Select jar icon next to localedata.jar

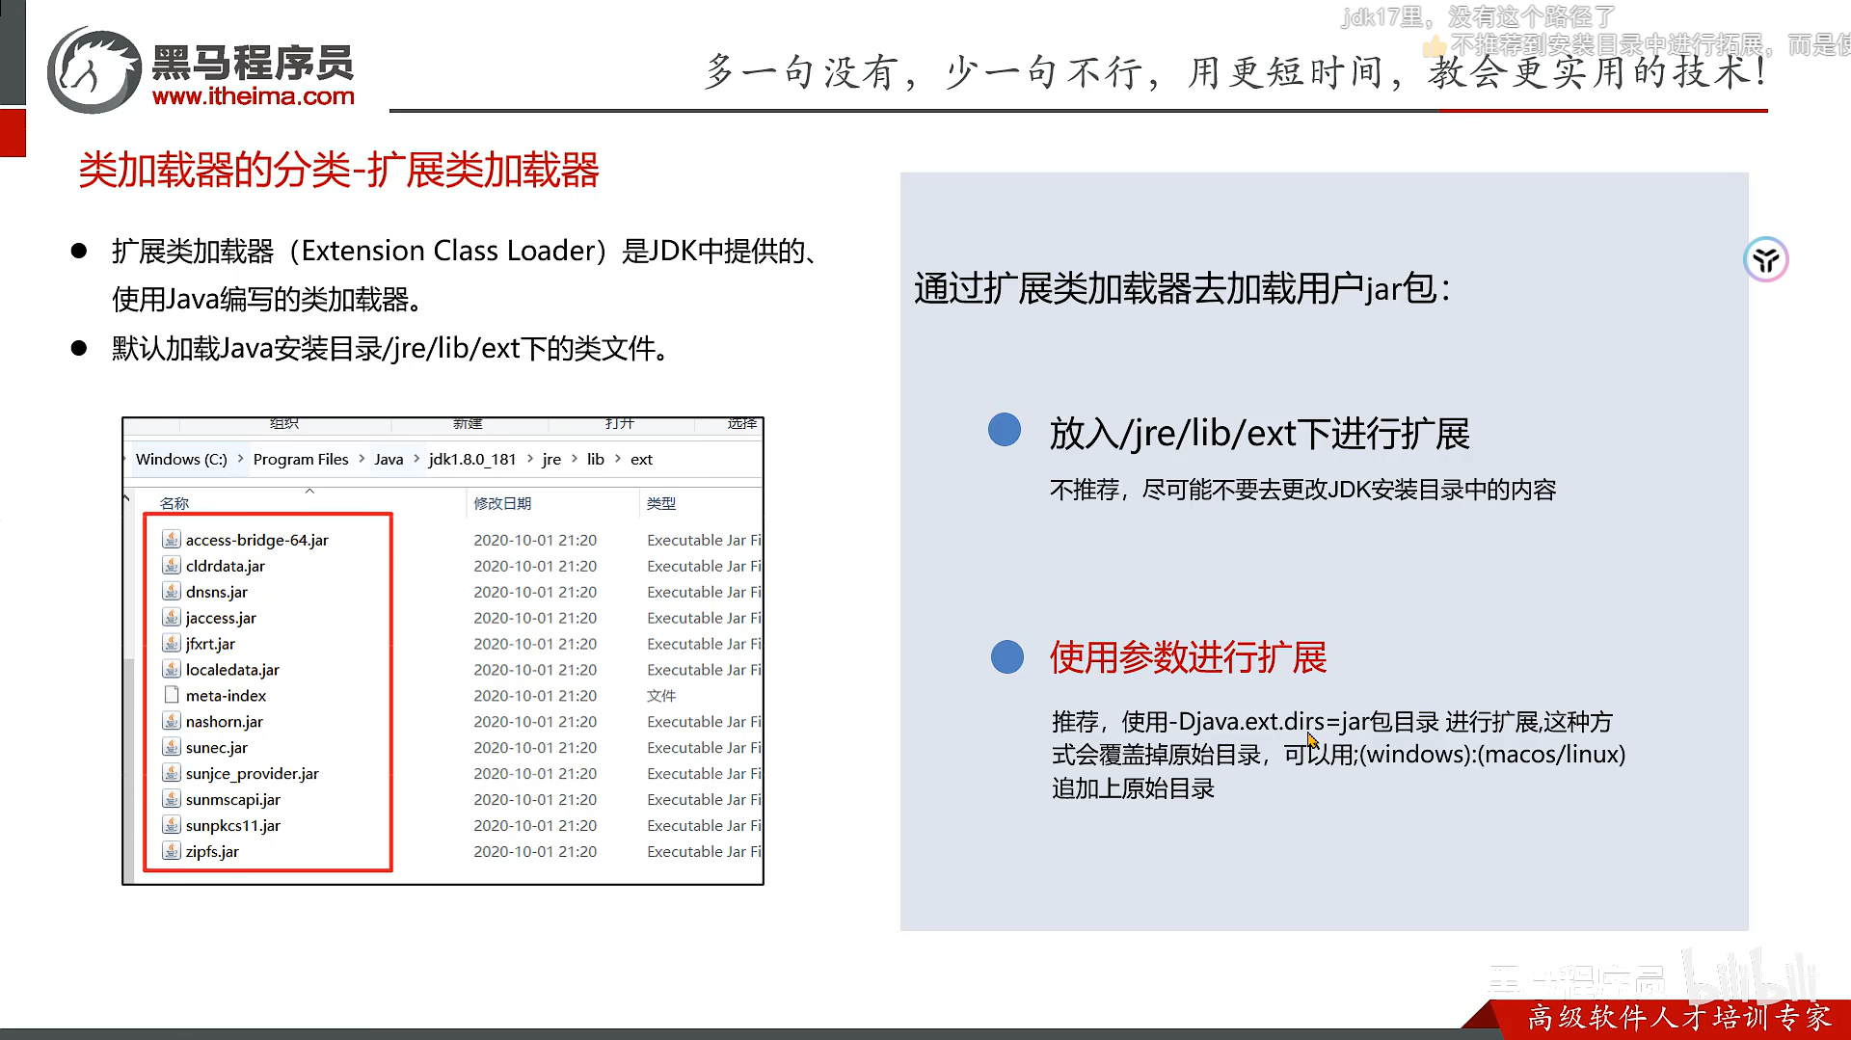point(172,669)
